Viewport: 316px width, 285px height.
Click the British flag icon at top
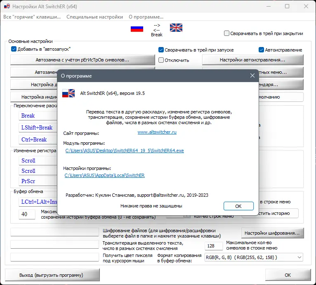(x=176, y=28)
